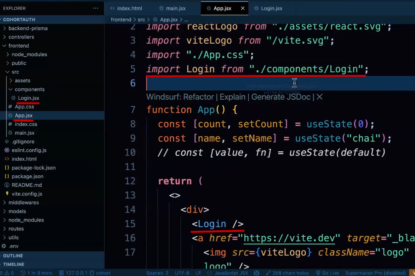This screenshot has width=415, height=276.
Task: Expand the utils folder
Action: 14,237
